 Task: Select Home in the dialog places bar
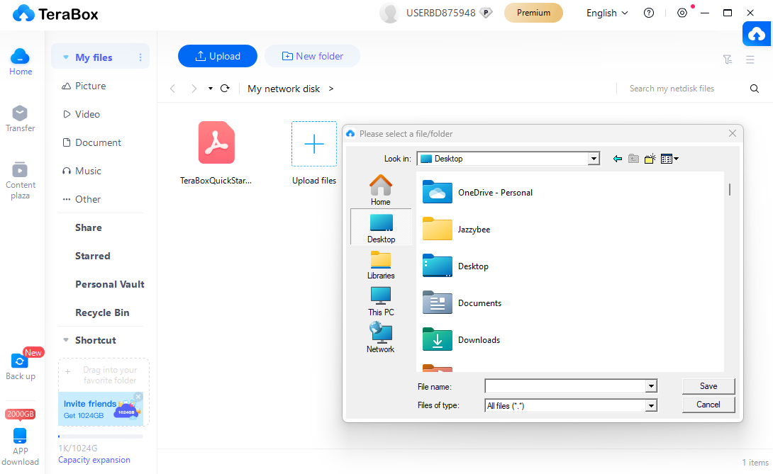pyautogui.click(x=381, y=190)
